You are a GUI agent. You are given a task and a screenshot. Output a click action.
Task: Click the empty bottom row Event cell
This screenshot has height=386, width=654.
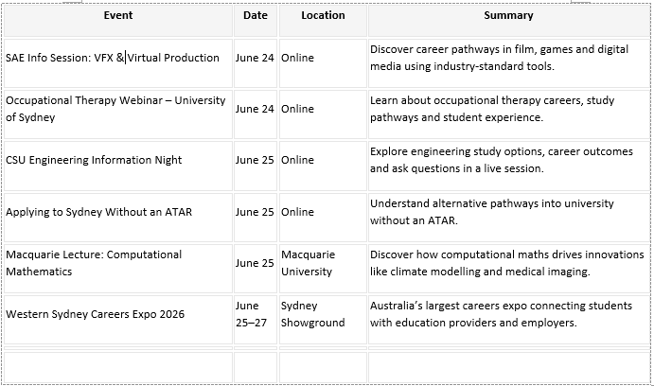coord(118,367)
